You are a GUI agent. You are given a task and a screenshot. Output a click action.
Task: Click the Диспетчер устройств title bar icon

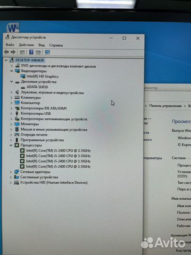(7, 37)
